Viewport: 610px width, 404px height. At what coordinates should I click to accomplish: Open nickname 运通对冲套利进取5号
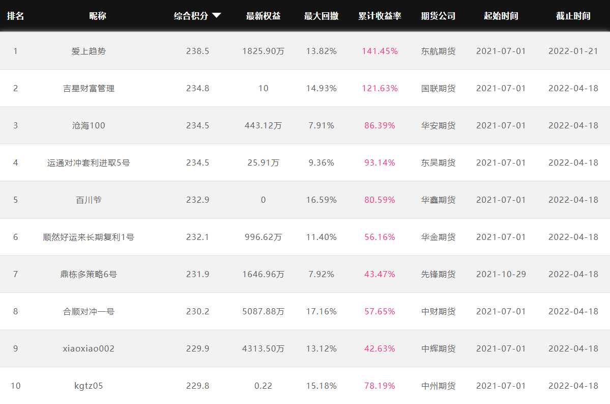[x=89, y=163]
